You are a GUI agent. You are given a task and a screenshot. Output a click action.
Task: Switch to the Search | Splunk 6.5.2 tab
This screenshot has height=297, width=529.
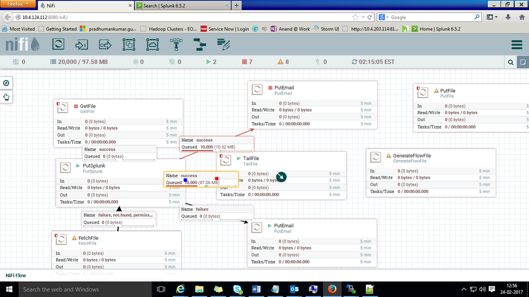tap(183, 5)
